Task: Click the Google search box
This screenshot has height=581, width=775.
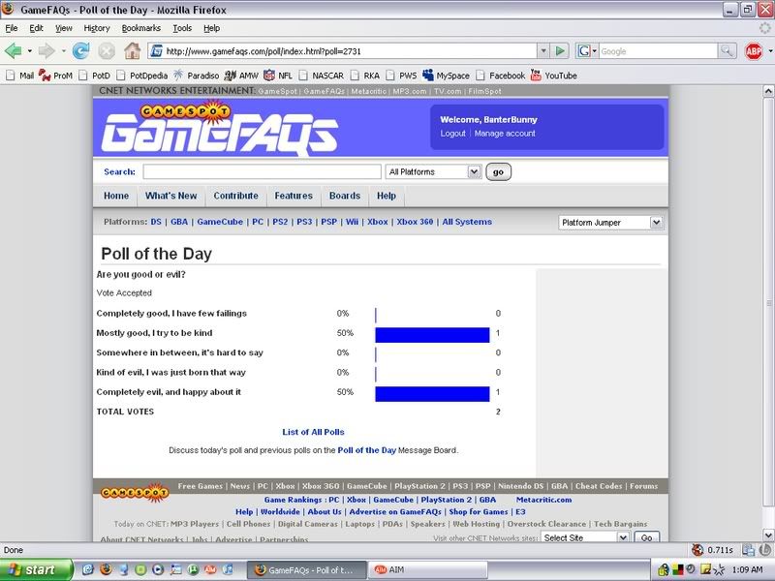Action: click(658, 51)
